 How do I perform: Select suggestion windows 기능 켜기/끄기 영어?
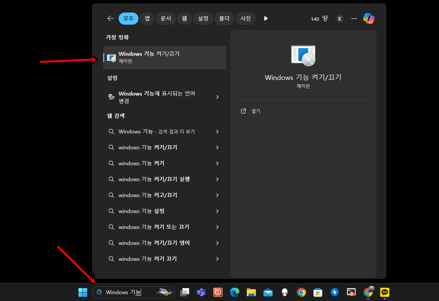[165, 243]
